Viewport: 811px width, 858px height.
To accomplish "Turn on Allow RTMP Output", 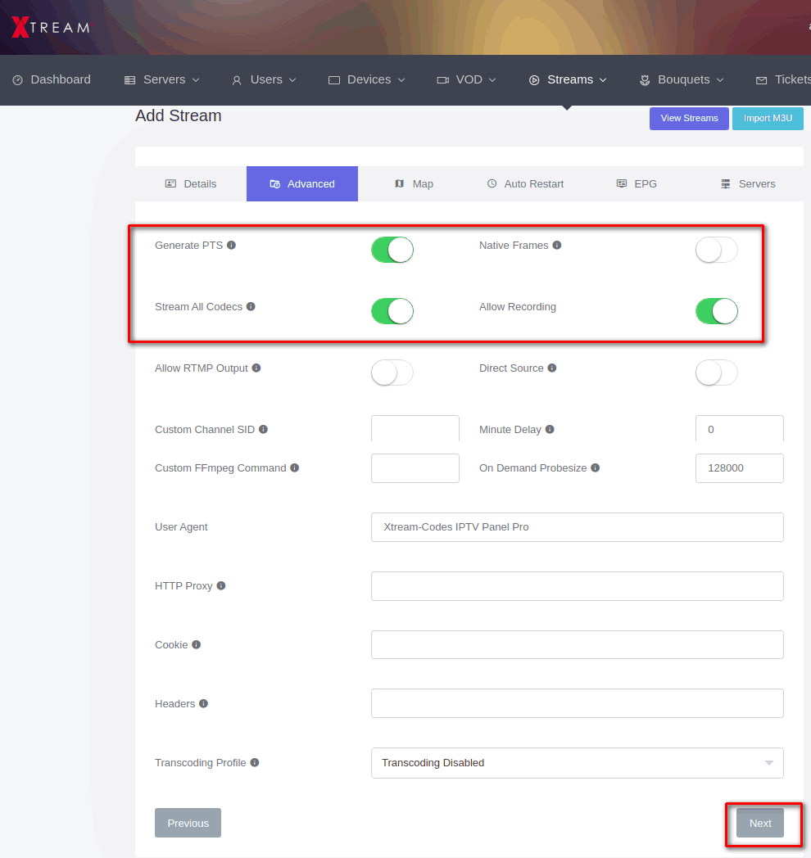I will 392,373.
